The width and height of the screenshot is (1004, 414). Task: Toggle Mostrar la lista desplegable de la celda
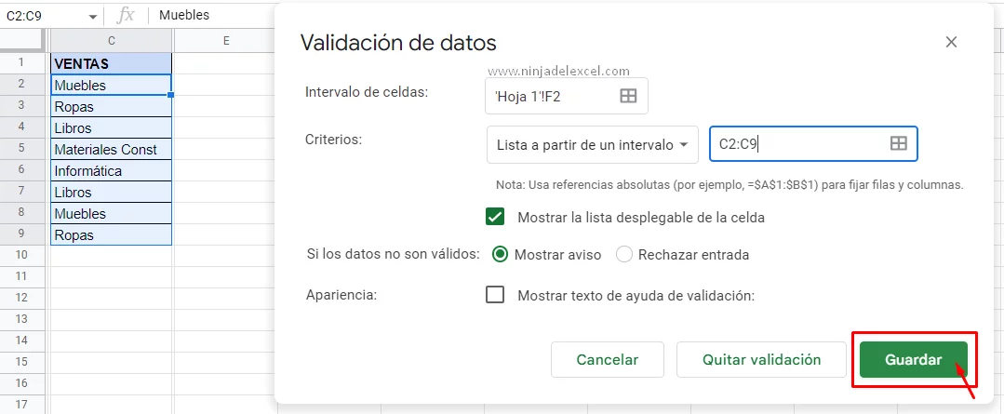point(495,217)
